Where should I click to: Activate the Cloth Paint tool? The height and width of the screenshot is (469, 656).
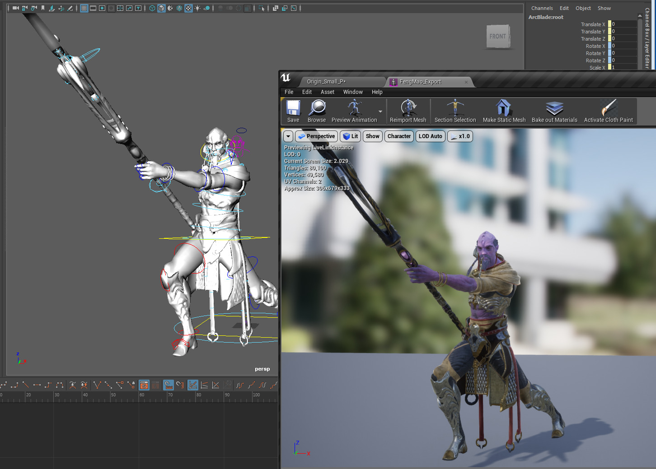[608, 108]
